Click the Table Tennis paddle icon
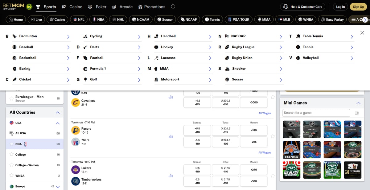This screenshot has height=190, width=370. pos(298,36)
